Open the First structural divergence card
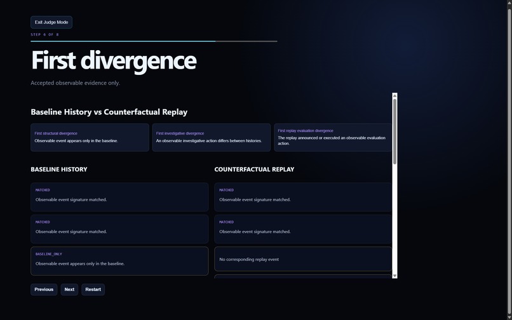This screenshot has width=512, height=320. 90,137
